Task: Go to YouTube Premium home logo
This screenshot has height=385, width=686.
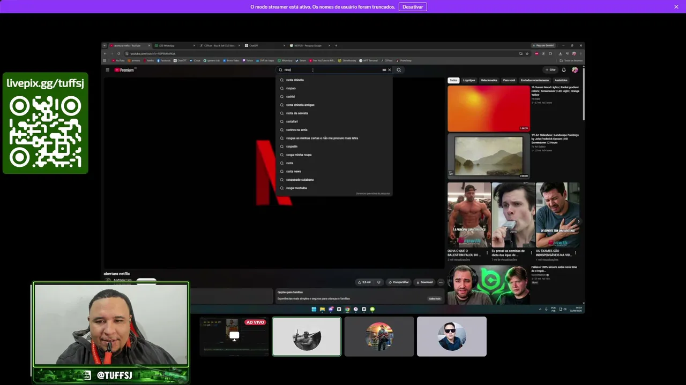Action: point(125,70)
